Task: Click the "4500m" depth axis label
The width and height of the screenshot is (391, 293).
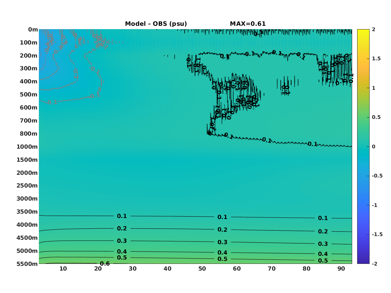Action: coord(27,238)
